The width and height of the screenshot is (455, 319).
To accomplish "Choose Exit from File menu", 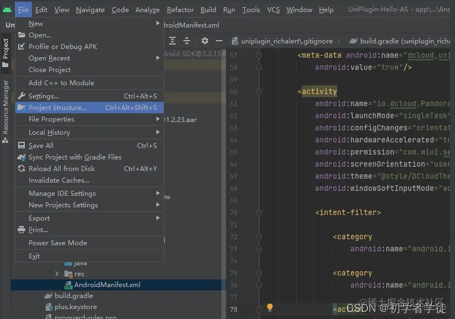I will (89, 256).
